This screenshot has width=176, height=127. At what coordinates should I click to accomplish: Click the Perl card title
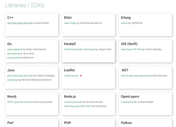click(x=10, y=123)
